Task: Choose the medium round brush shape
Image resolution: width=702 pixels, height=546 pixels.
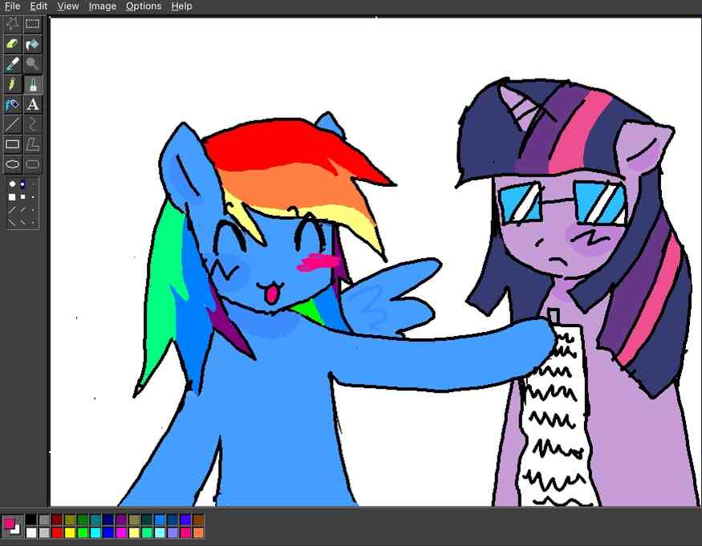Action: point(22,184)
